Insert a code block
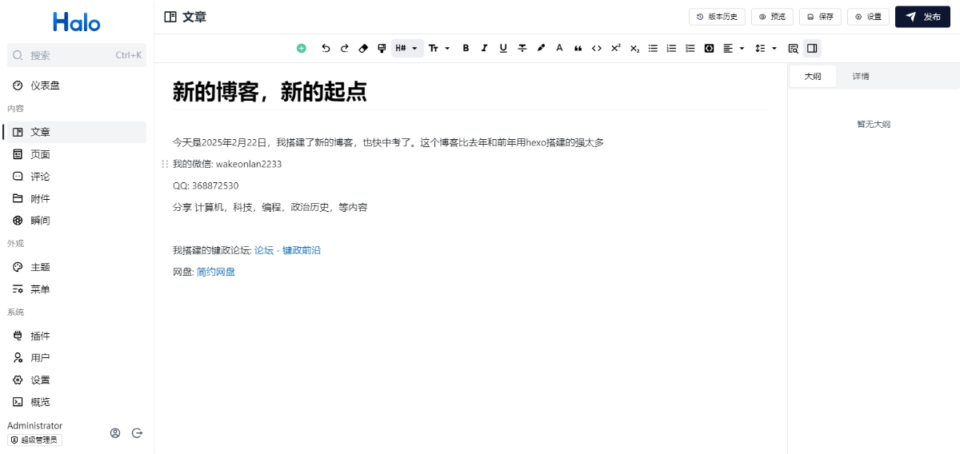The height and width of the screenshot is (454, 960). (709, 48)
